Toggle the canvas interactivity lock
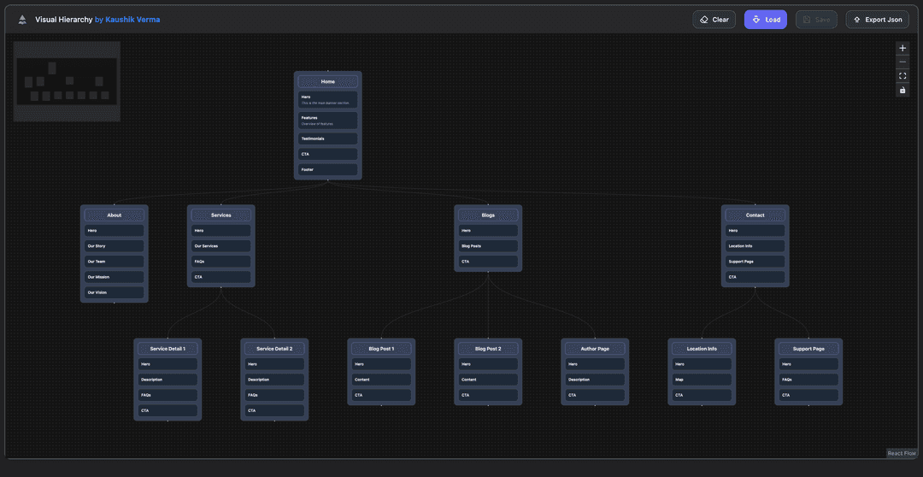This screenshot has width=923, height=477. point(902,90)
